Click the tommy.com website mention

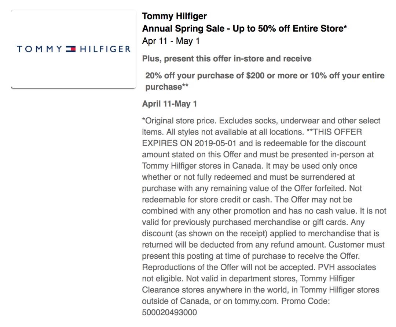pos(256,301)
